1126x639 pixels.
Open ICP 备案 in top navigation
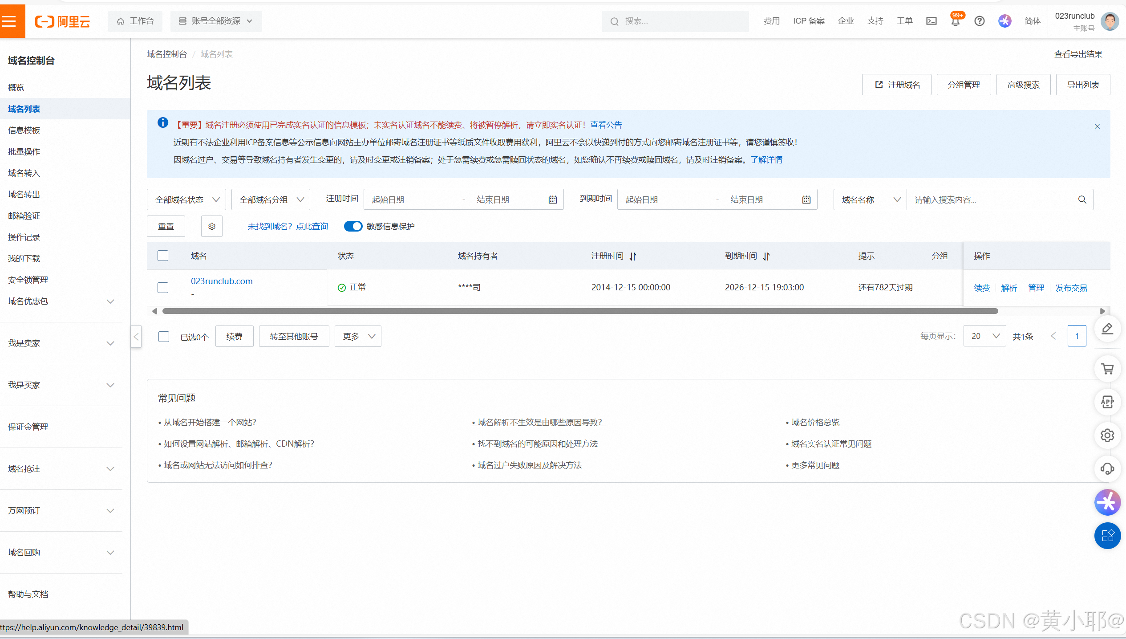pyautogui.click(x=808, y=21)
